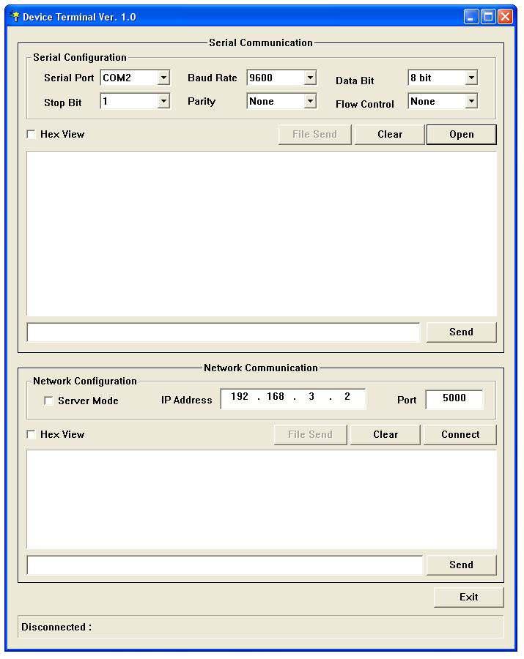
Task: Click the Connect button
Action: point(460,434)
